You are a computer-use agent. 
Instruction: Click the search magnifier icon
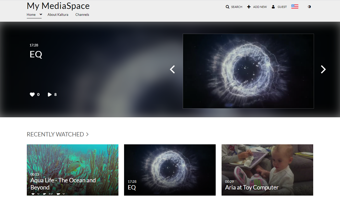point(227,7)
